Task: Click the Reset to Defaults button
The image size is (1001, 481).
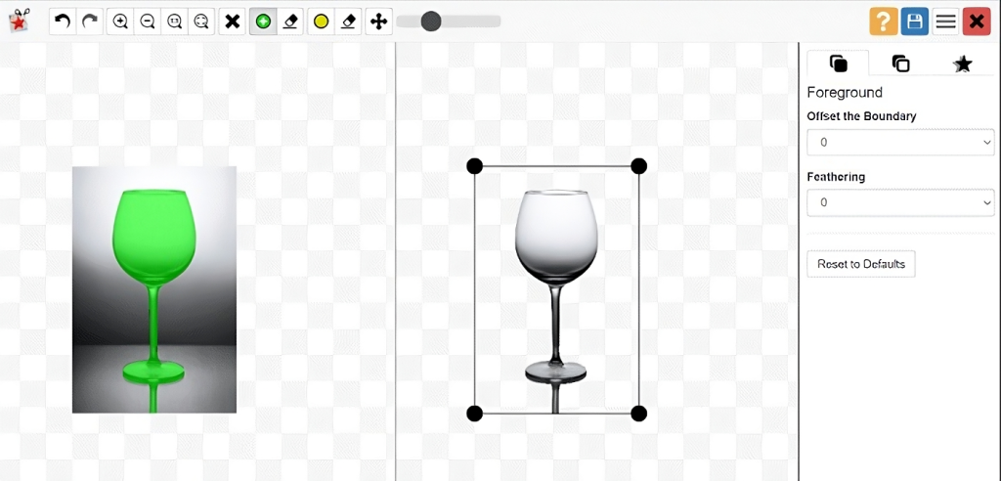Action: point(860,264)
